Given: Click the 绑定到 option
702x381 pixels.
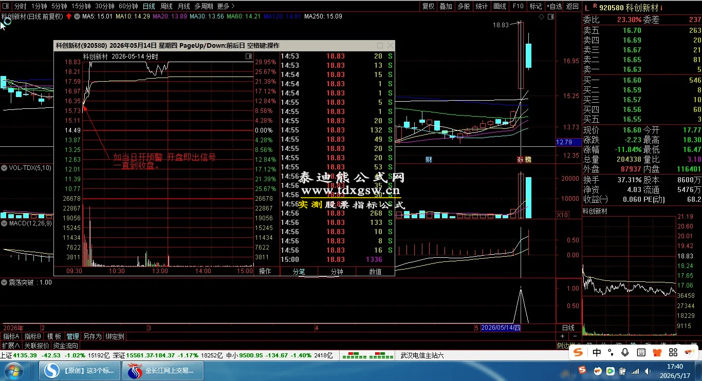Looking at the screenshot, I should [x=115, y=336].
